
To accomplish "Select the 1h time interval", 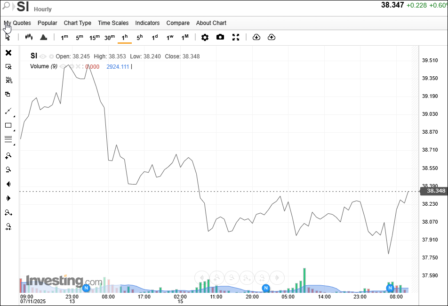I will (x=125, y=37).
